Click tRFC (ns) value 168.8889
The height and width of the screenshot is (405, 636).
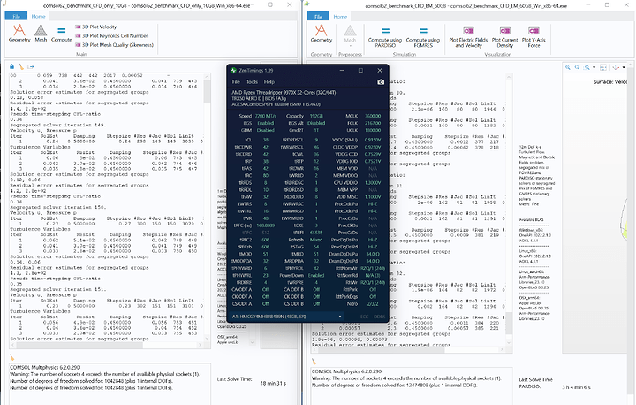(266, 225)
